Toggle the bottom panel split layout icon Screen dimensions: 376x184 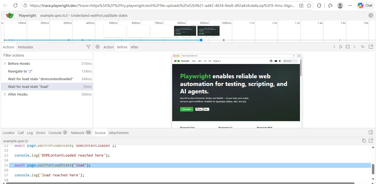(x=371, y=133)
